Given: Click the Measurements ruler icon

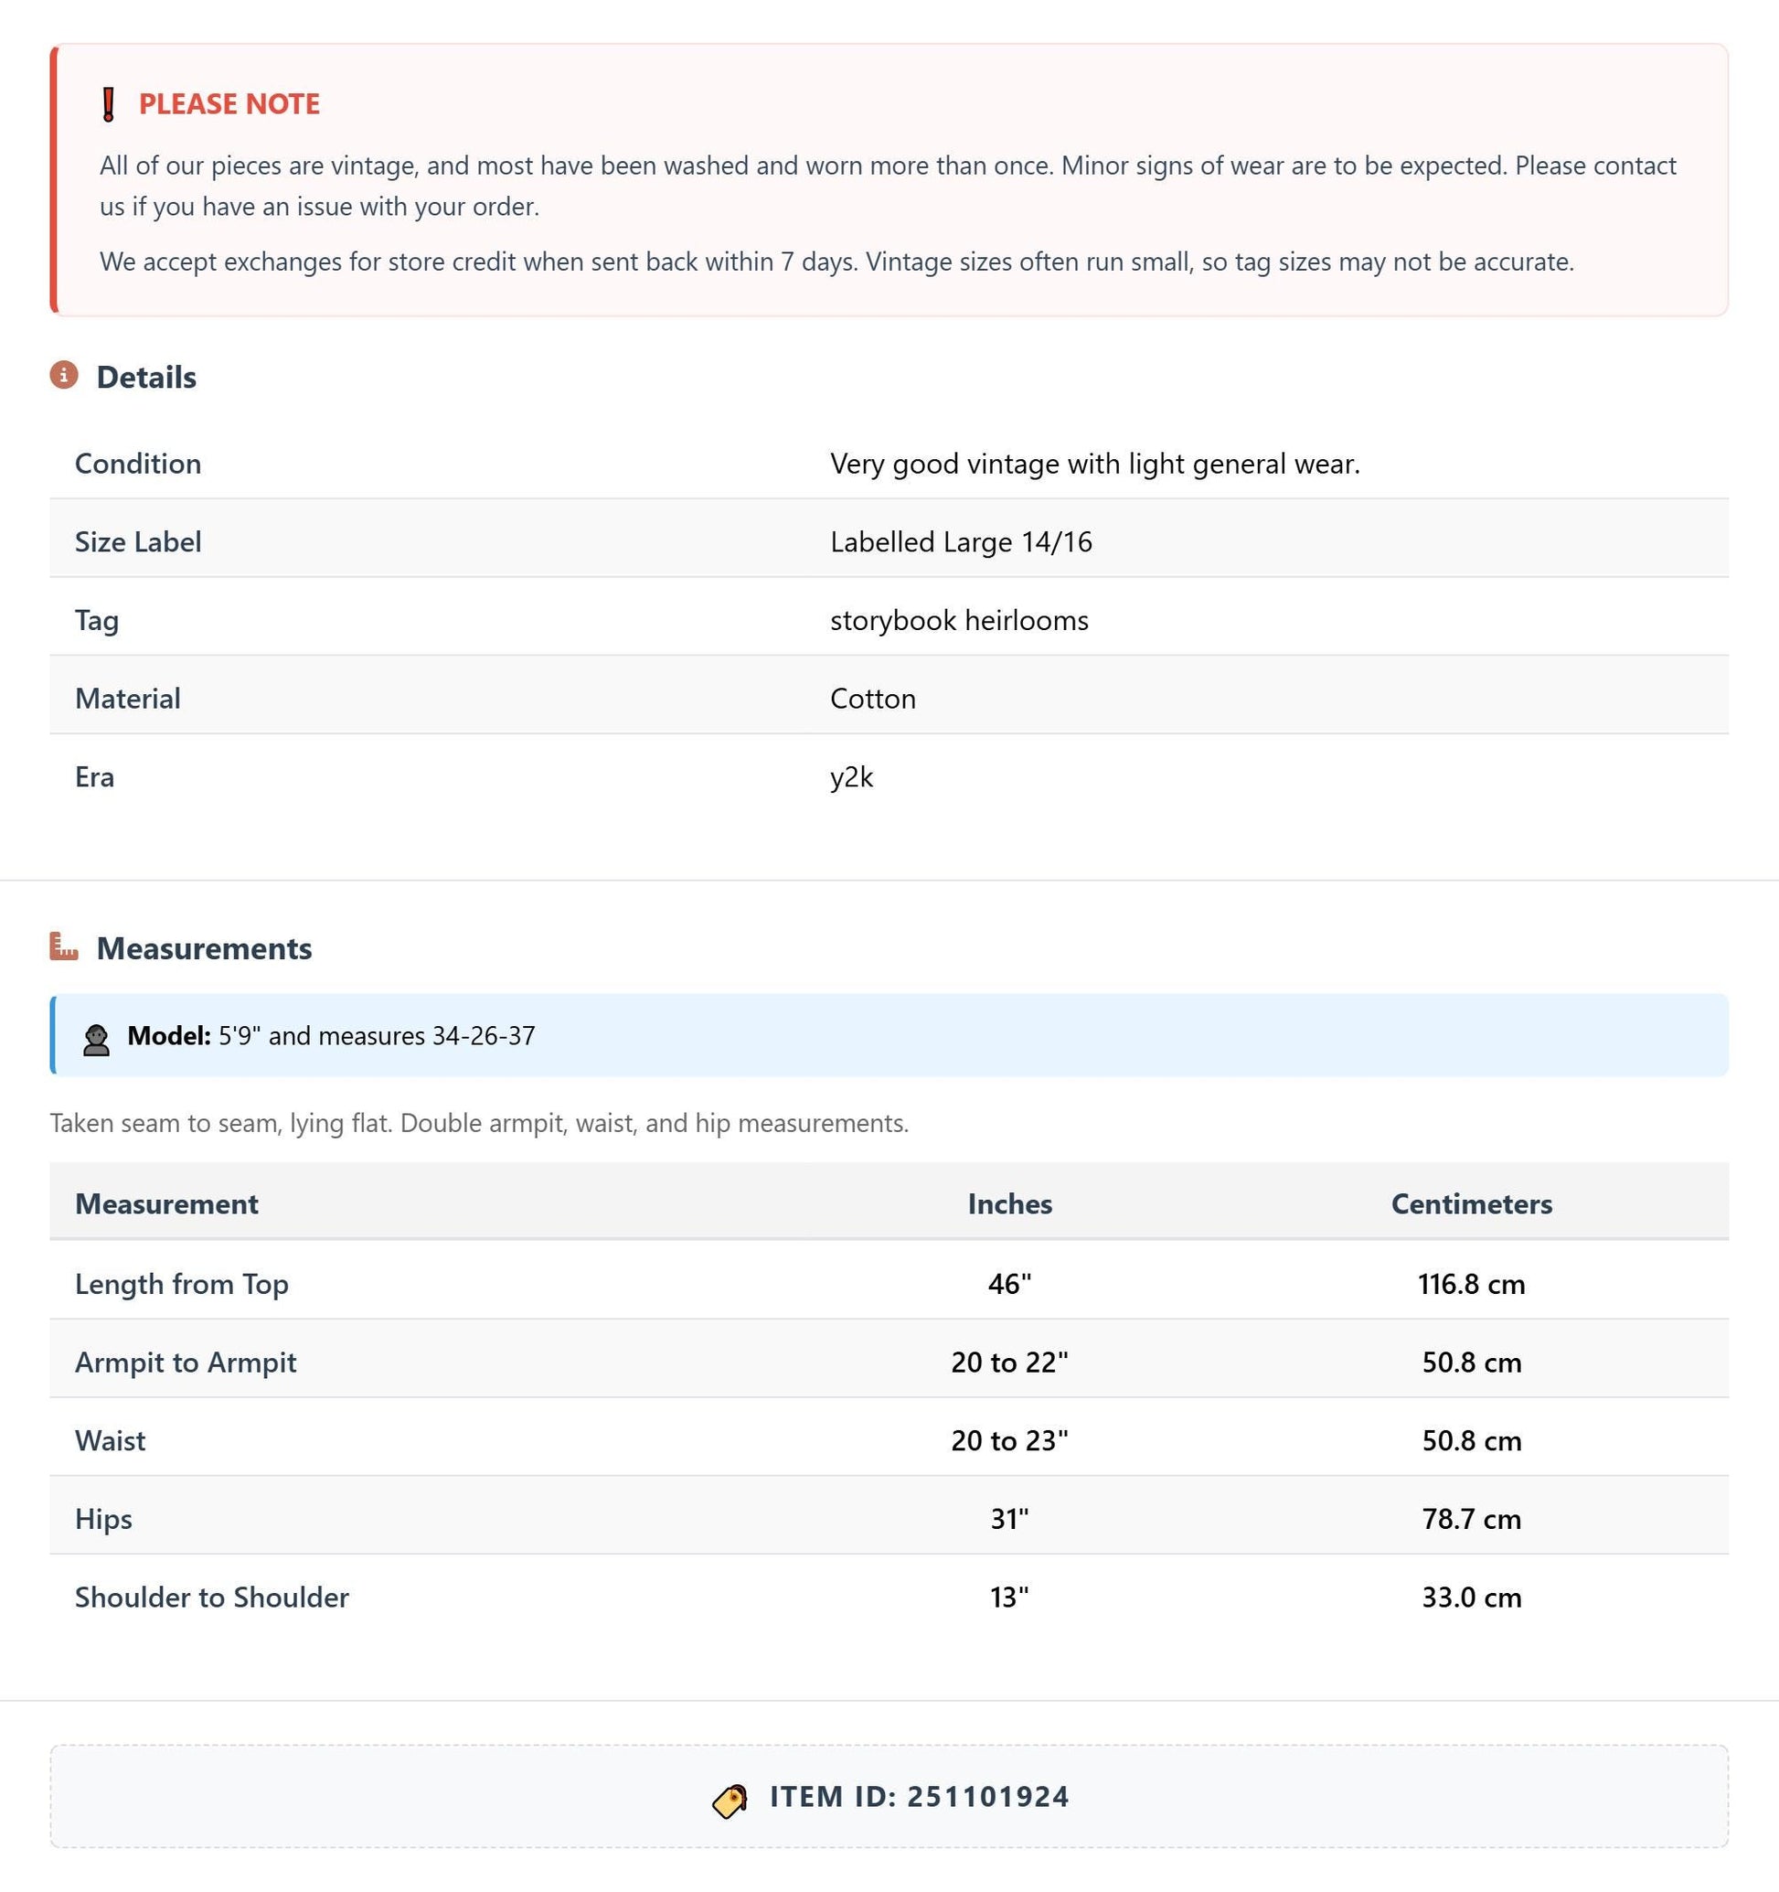Looking at the screenshot, I should [x=64, y=947].
